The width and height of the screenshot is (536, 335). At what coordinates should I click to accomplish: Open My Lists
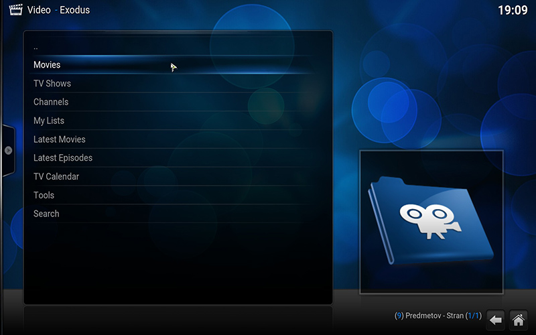coord(49,121)
